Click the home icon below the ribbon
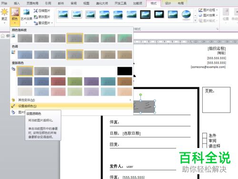The image size is (238, 179). [3, 36]
